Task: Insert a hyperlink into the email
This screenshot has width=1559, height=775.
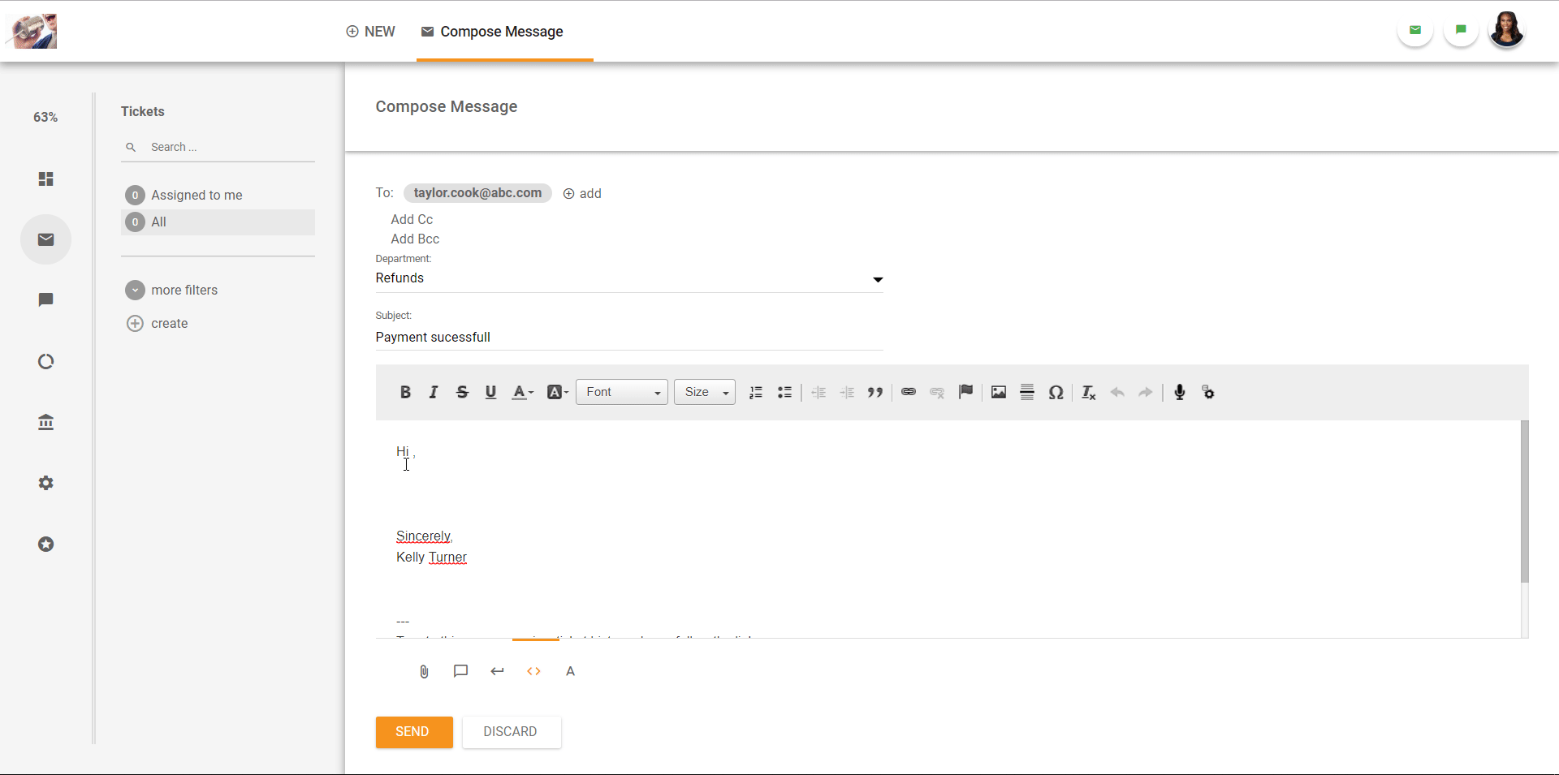Action: [x=908, y=392]
